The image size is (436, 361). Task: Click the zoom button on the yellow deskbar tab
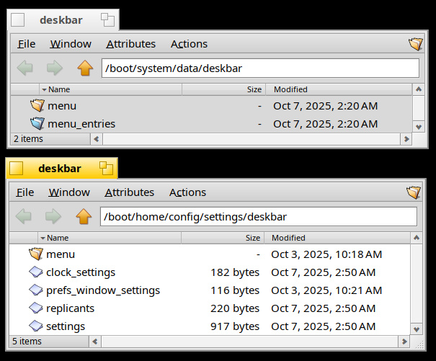tap(106, 168)
